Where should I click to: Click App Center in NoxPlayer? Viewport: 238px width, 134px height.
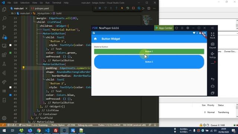[x=164, y=28]
